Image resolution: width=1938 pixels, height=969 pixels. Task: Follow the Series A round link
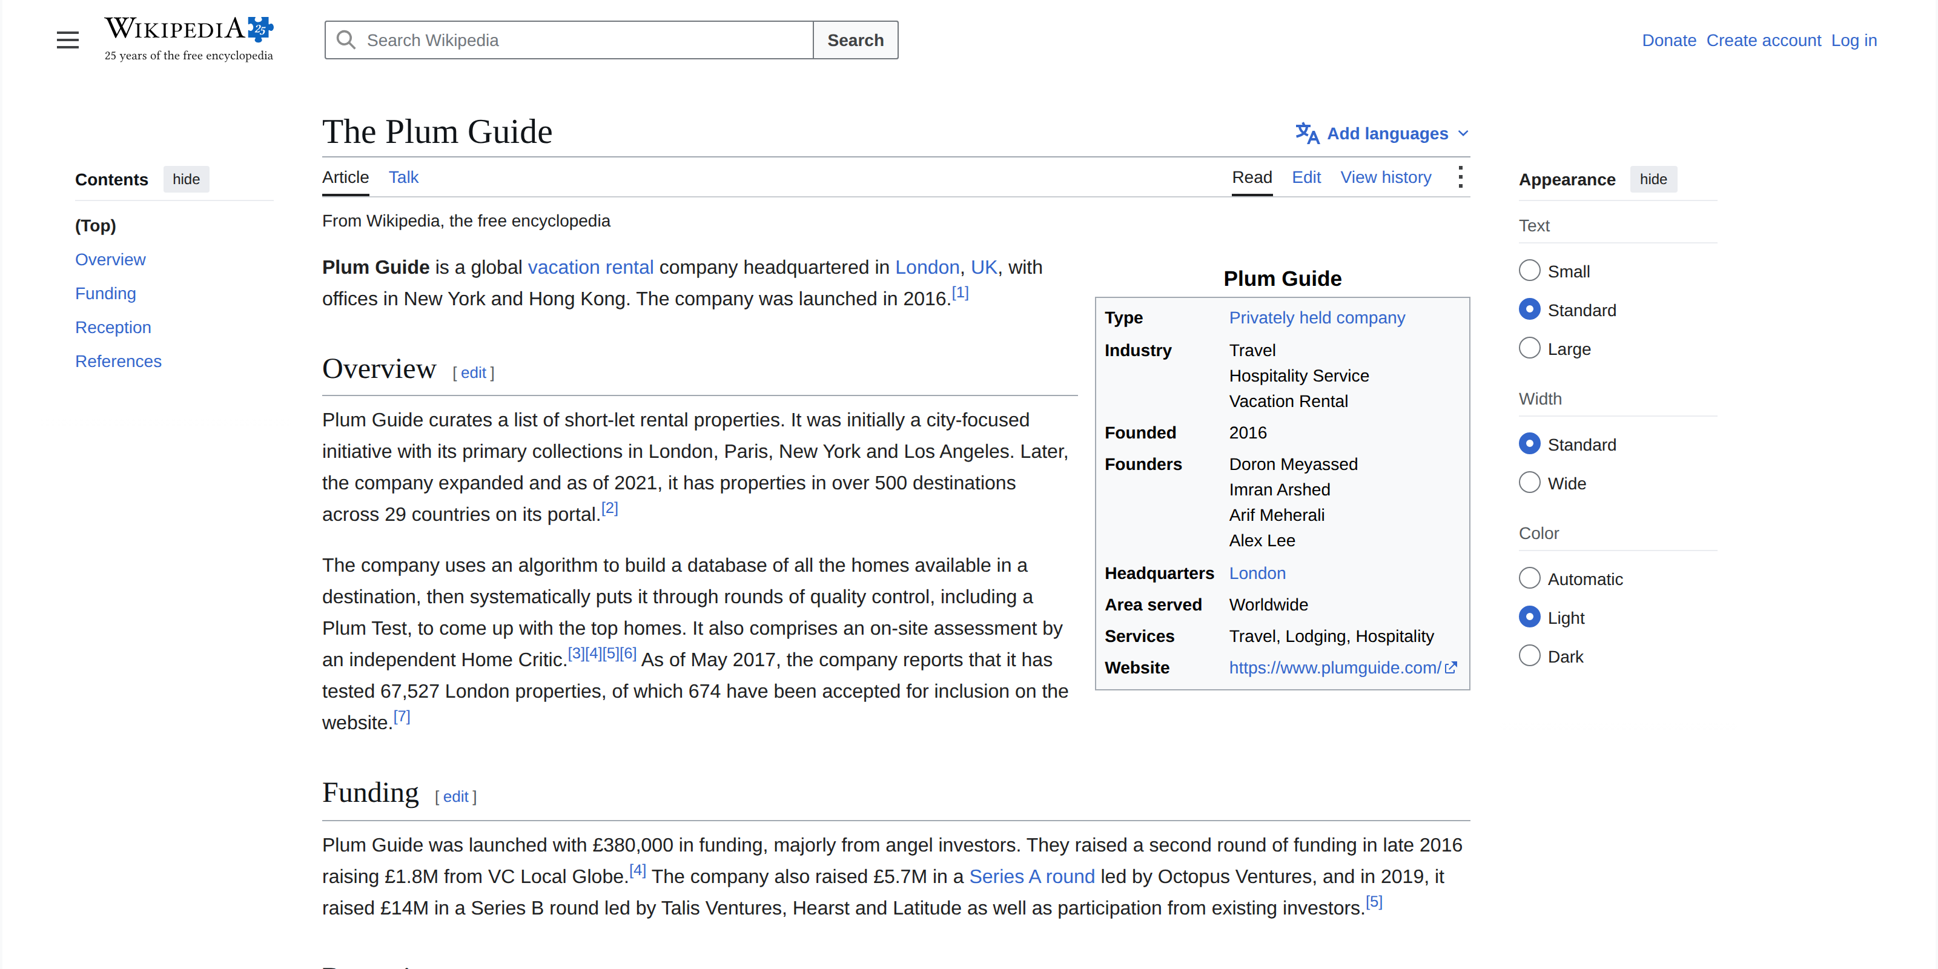pos(1031,876)
